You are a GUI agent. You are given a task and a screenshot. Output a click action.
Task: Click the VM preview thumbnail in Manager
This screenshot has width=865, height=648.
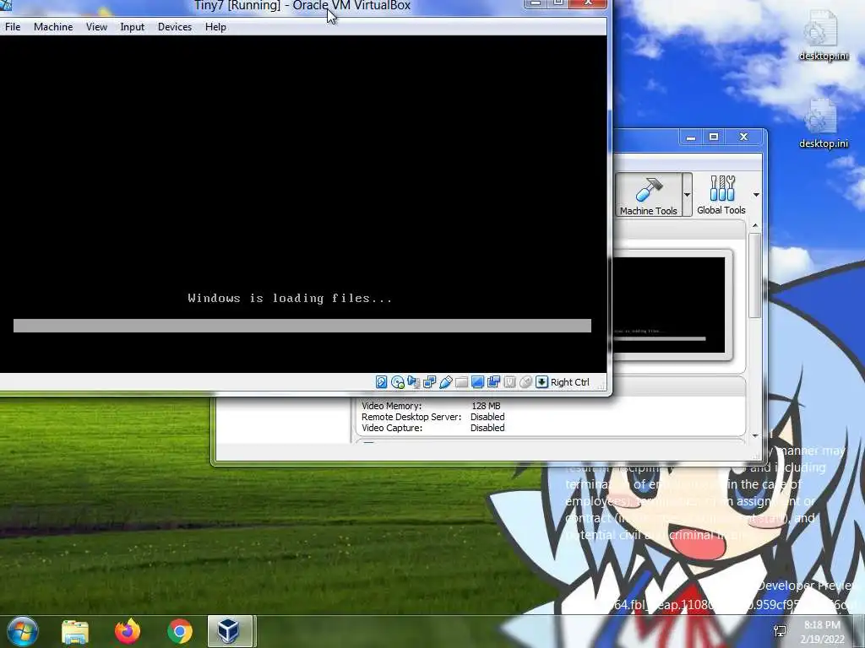[669, 305]
